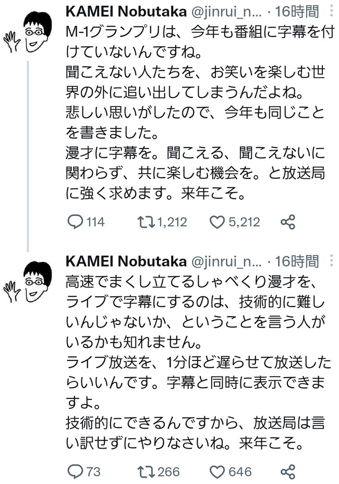Open the @jinrui_n handle on second tweet
This screenshot has width=339, height=484.
[x=227, y=262]
